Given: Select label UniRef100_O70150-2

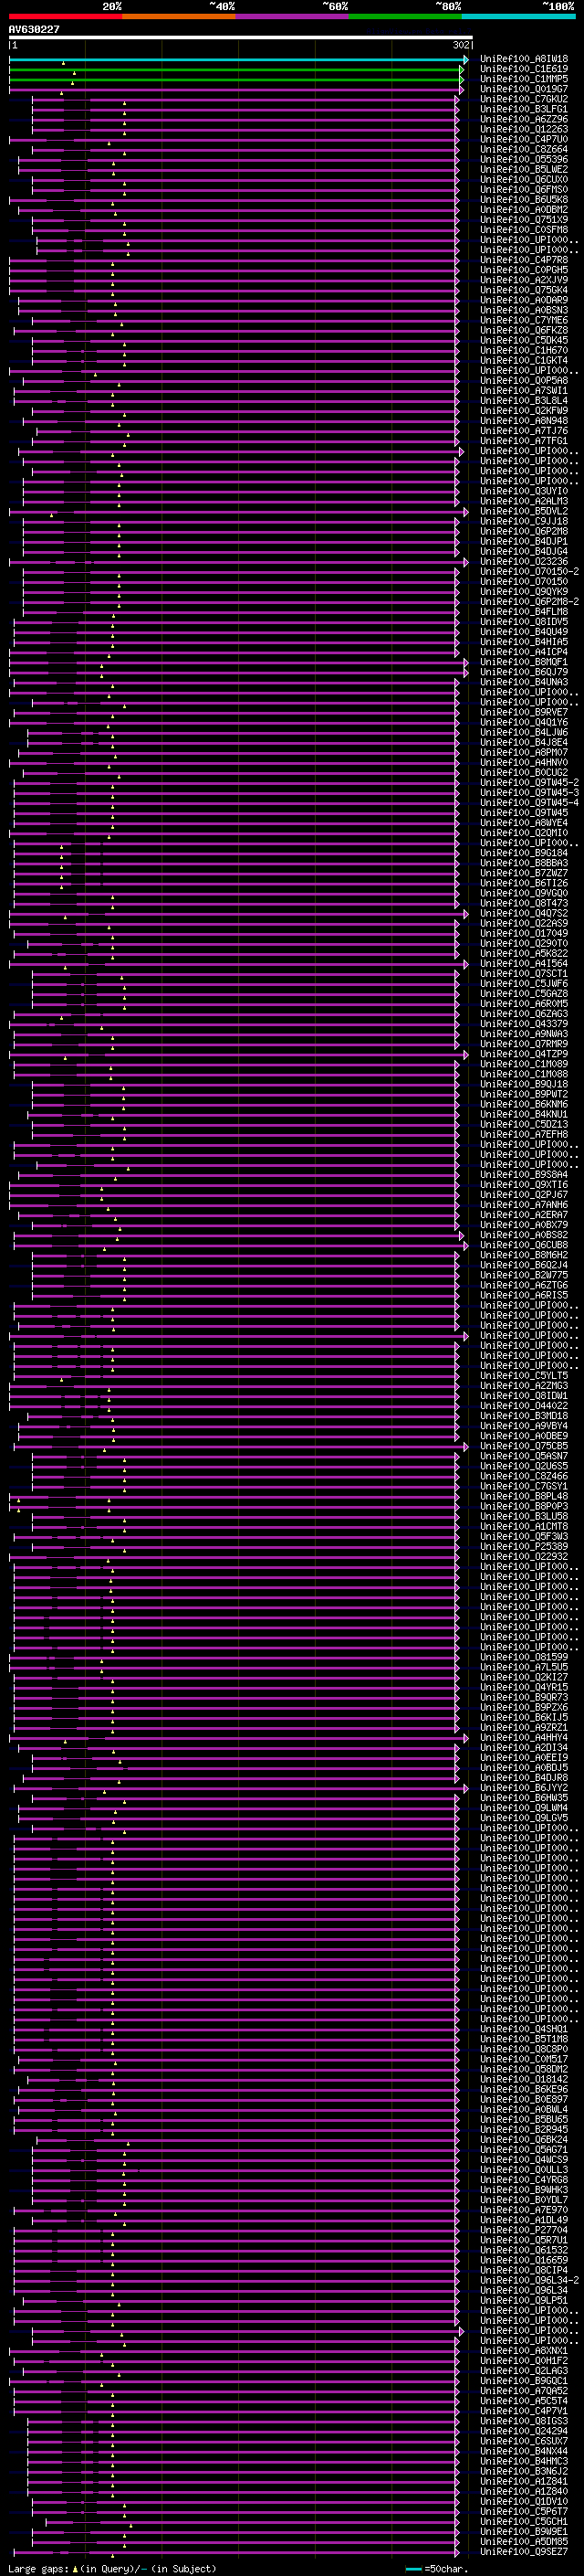Looking at the screenshot, I should tap(529, 571).
